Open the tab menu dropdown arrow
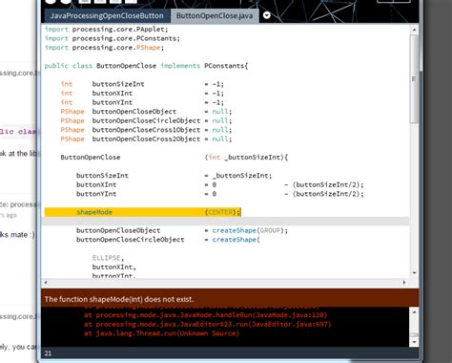 [x=267, y=15]
